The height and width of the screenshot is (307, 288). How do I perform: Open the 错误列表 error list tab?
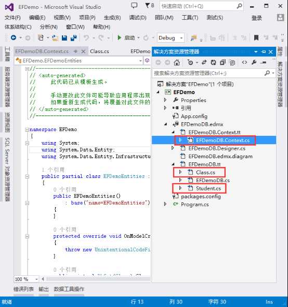click(x=23, y=289)
